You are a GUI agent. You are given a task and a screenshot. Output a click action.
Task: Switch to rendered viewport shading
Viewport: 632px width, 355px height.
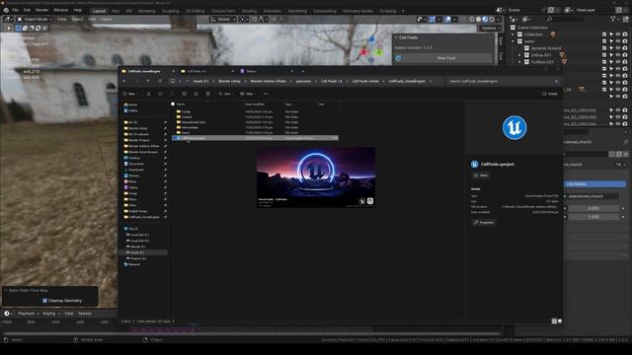point(492,19)
